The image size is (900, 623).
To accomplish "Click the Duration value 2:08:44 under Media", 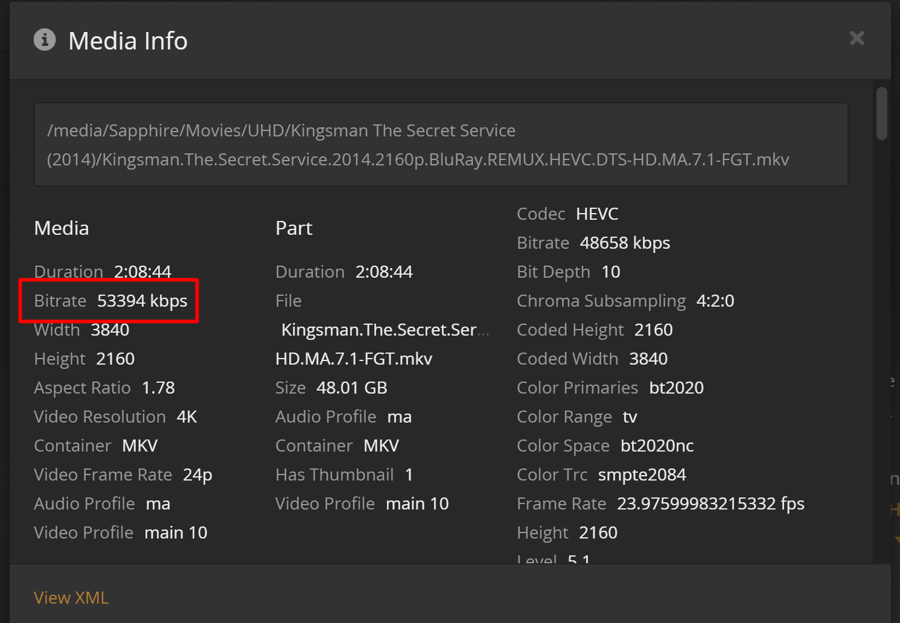I will (142, 272).
